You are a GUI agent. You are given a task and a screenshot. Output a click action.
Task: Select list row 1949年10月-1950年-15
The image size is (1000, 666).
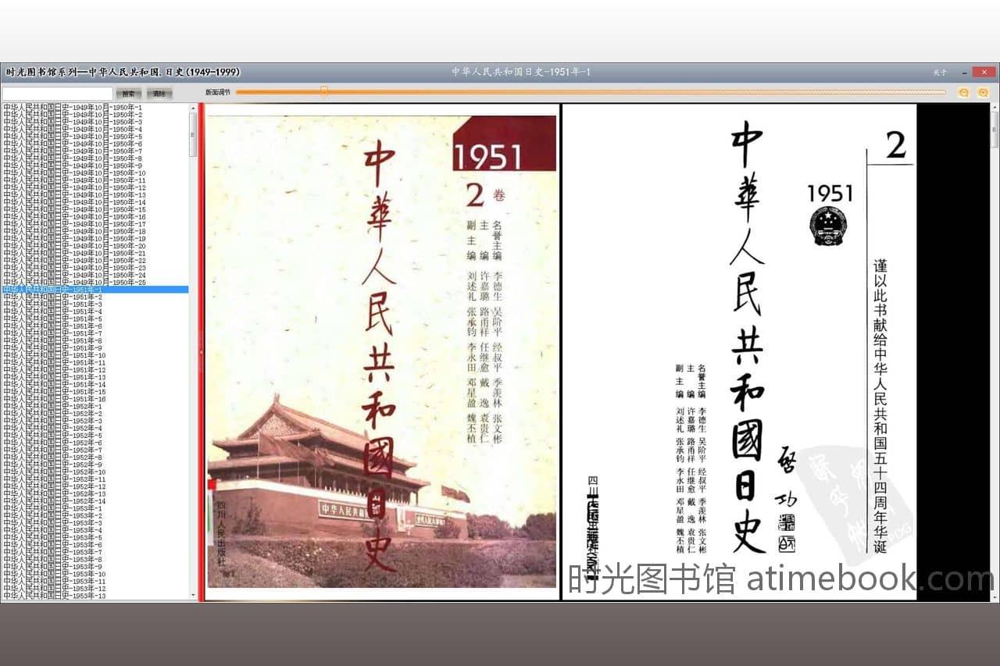(x=95, y=209)
